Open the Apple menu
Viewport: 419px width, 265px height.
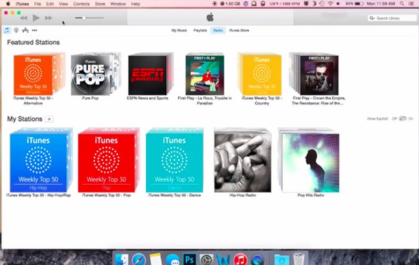8,4
